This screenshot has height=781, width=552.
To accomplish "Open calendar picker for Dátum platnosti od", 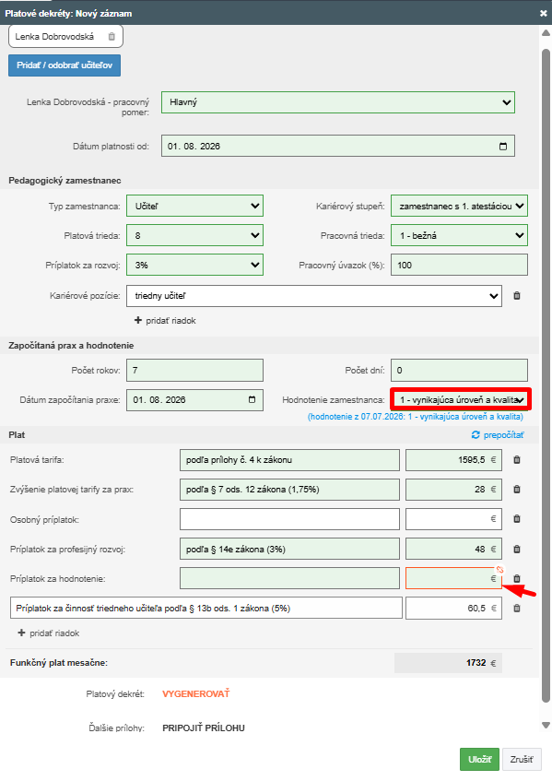I will 503,146.
